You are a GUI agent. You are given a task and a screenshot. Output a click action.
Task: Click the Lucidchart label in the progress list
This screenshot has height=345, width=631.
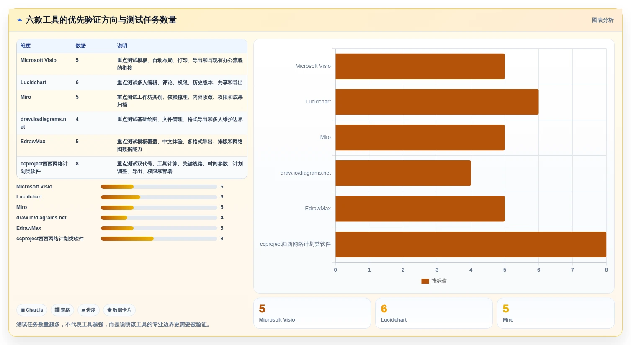(29, 197)
